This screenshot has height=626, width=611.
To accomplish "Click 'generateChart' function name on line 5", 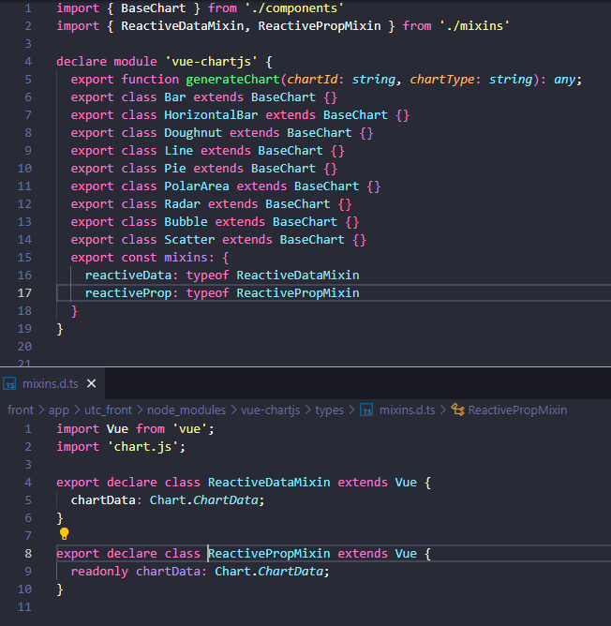I will point(232,79).
